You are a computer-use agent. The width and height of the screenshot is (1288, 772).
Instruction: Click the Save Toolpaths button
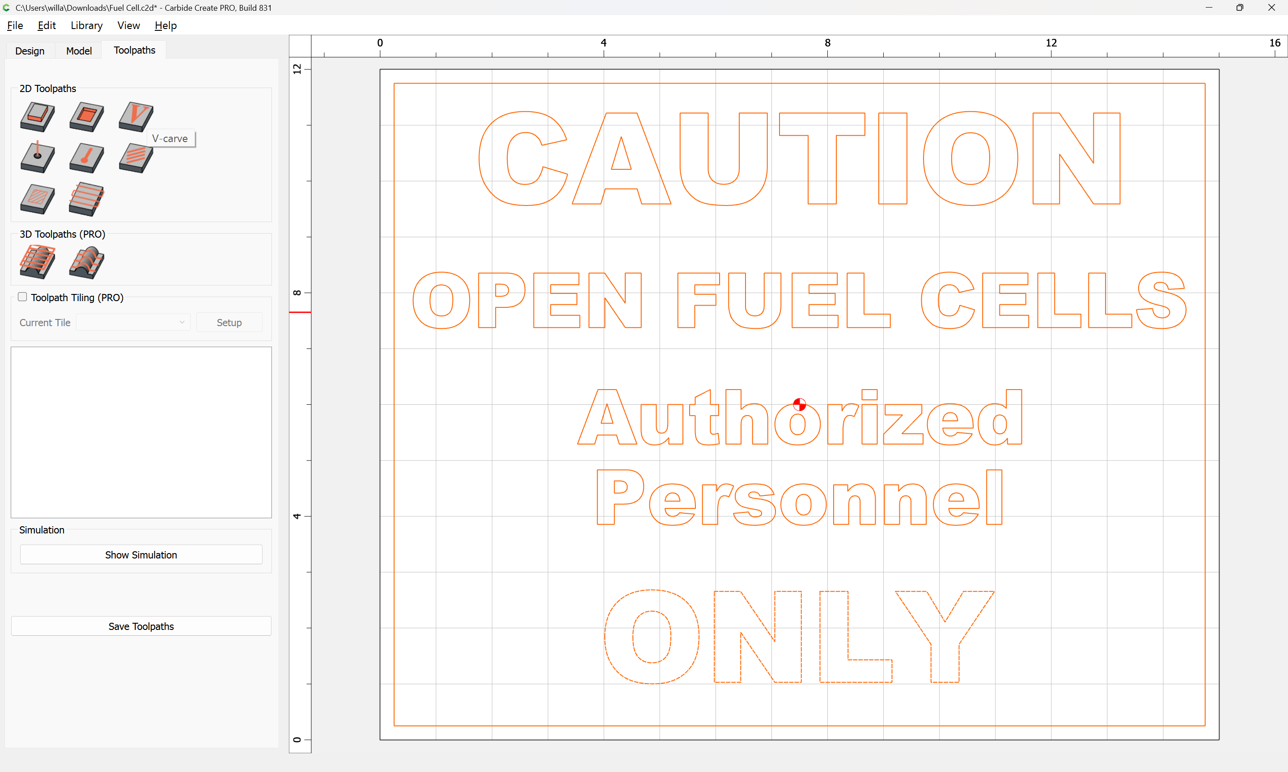tap(141, 626)
